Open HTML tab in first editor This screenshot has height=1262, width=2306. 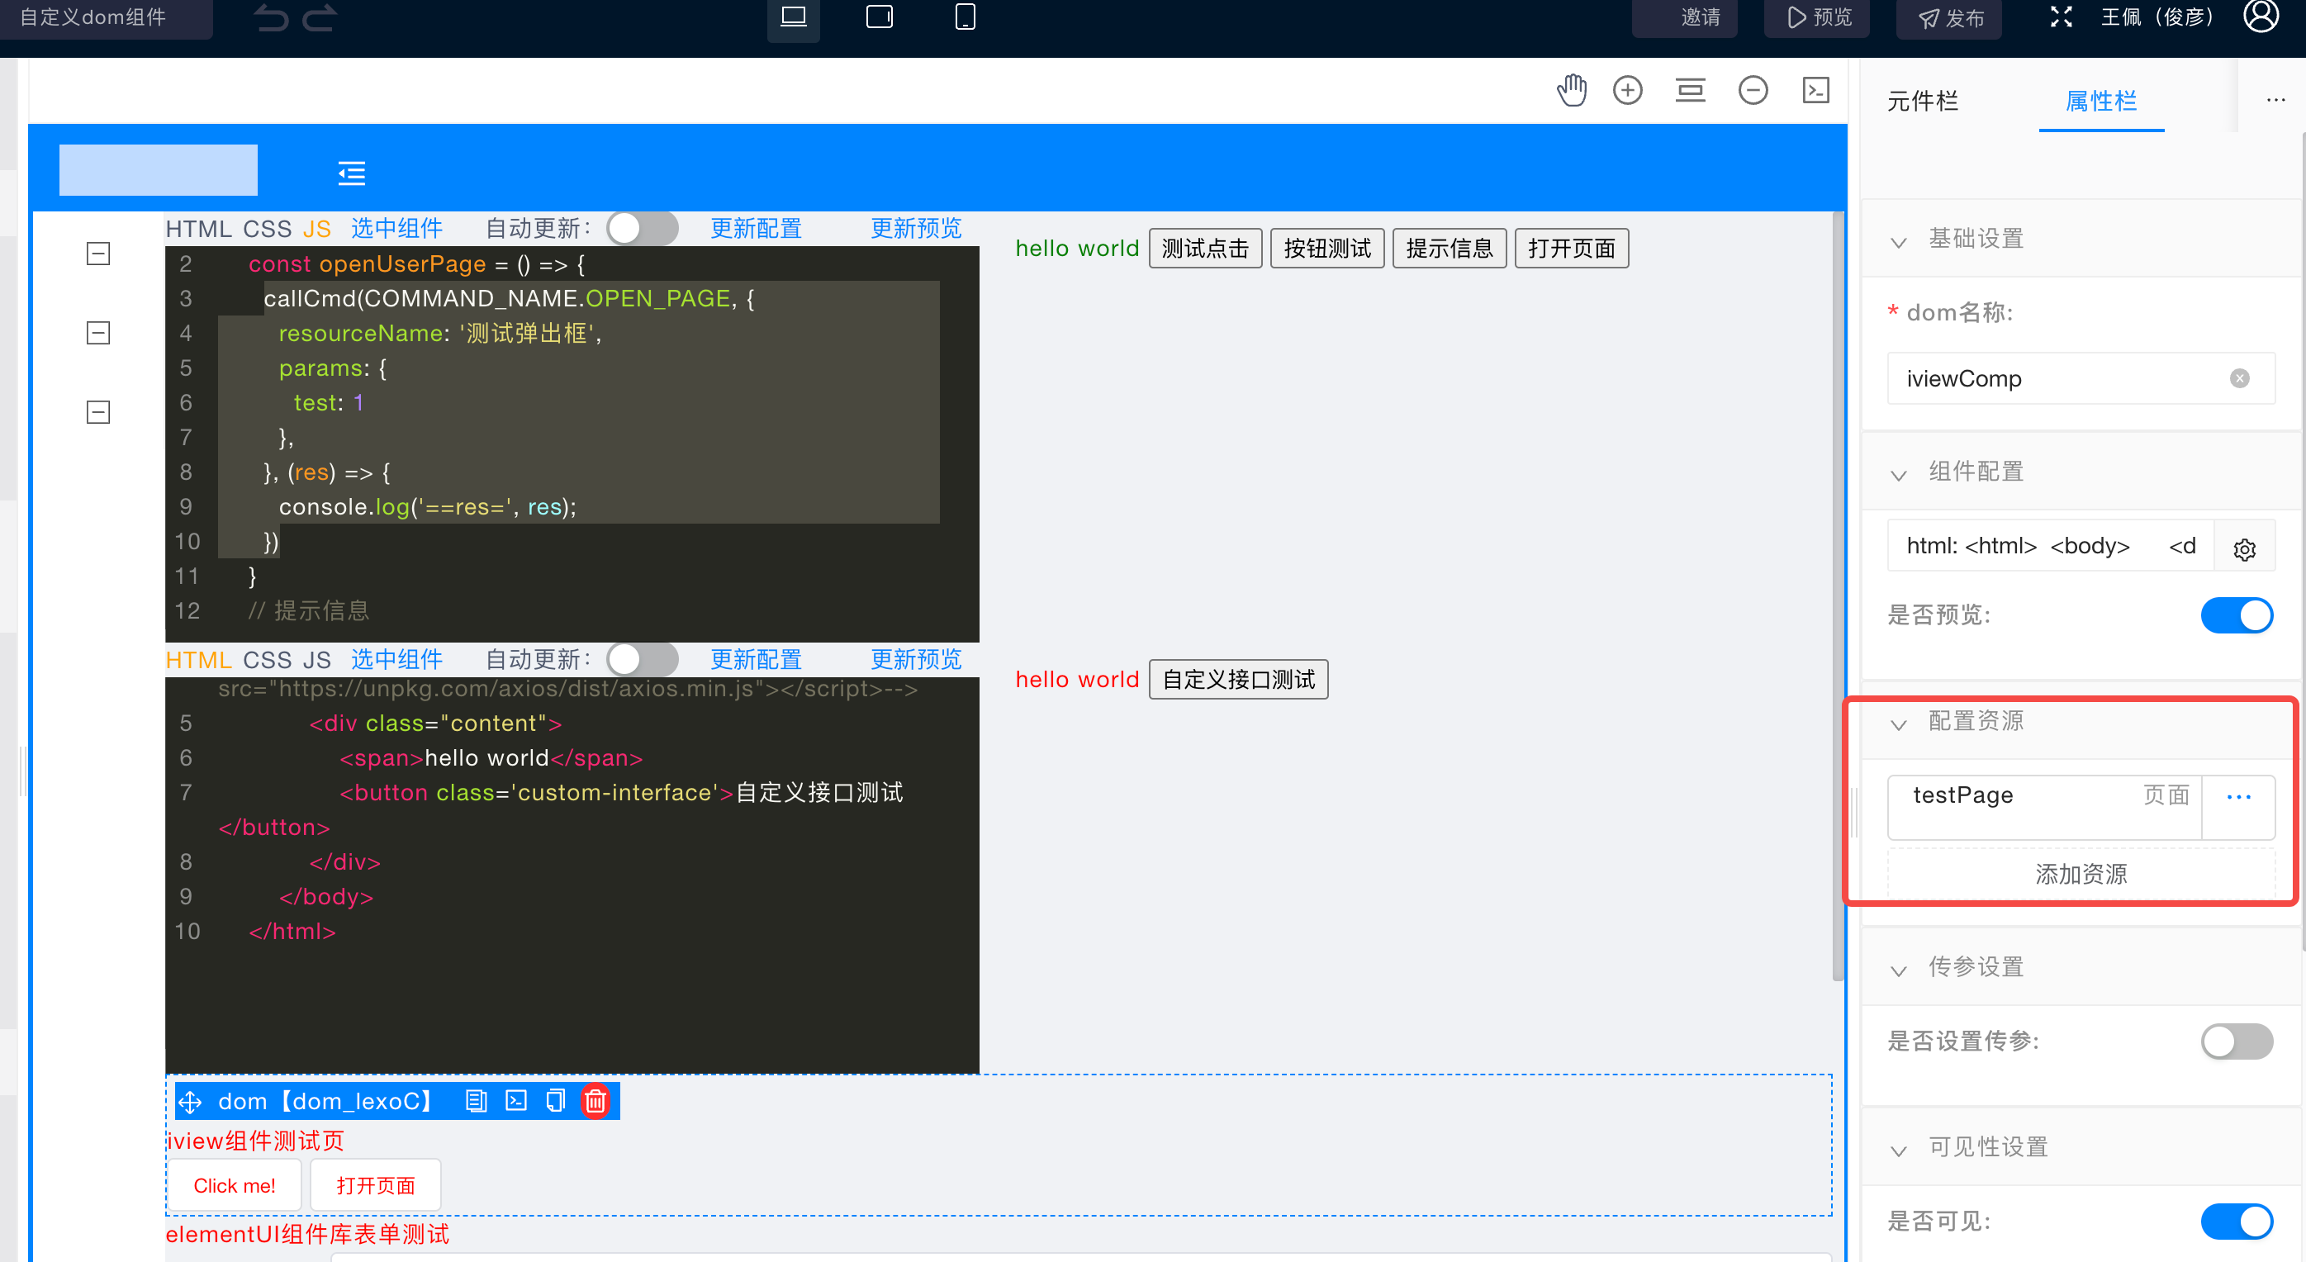click(x=199, y=229)
